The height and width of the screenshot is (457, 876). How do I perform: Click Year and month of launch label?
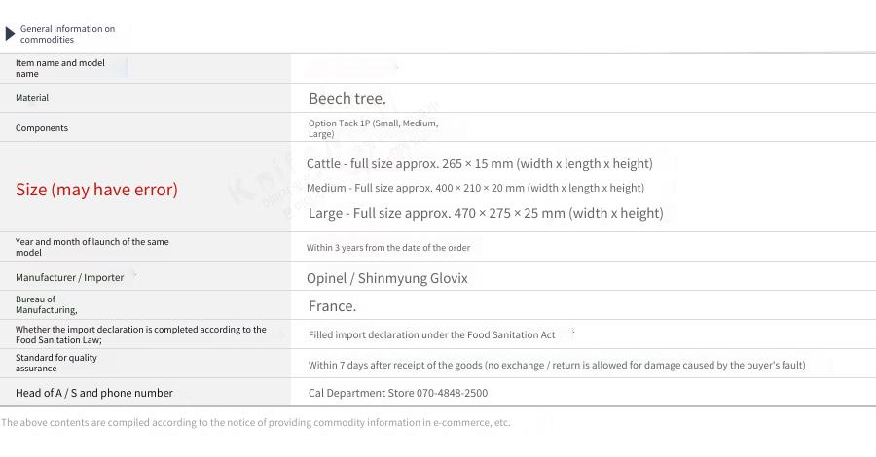92,247
